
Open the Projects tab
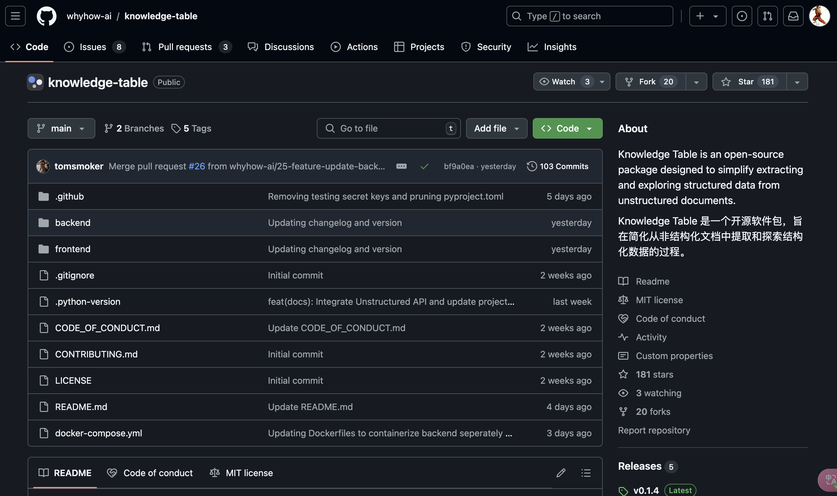(419, 47)
